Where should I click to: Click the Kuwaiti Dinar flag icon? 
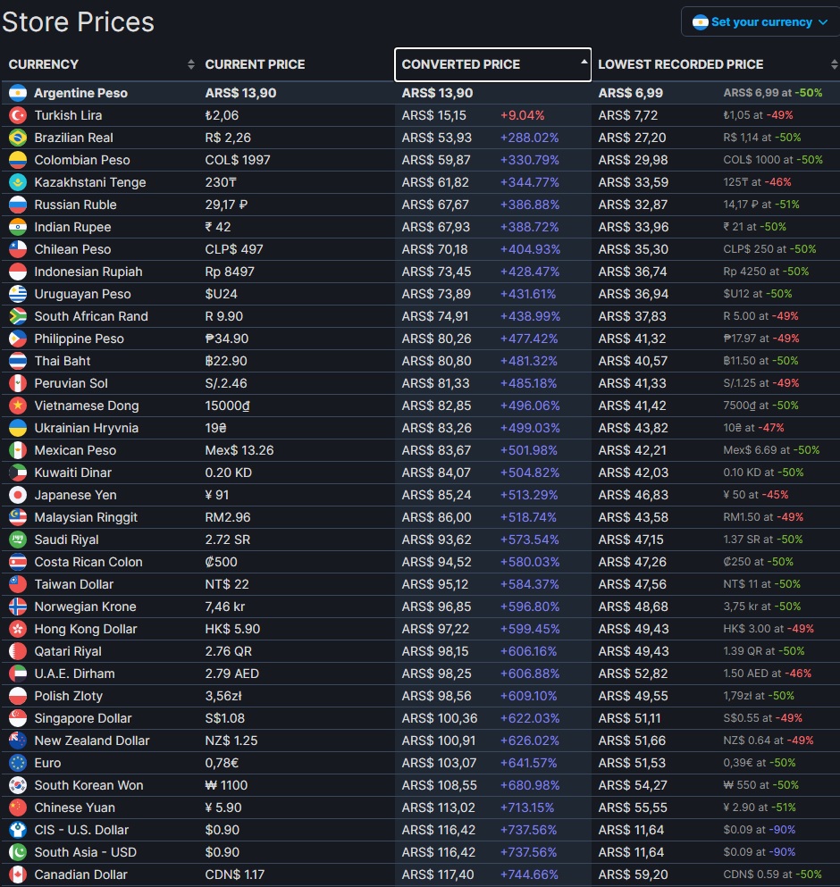18,473
